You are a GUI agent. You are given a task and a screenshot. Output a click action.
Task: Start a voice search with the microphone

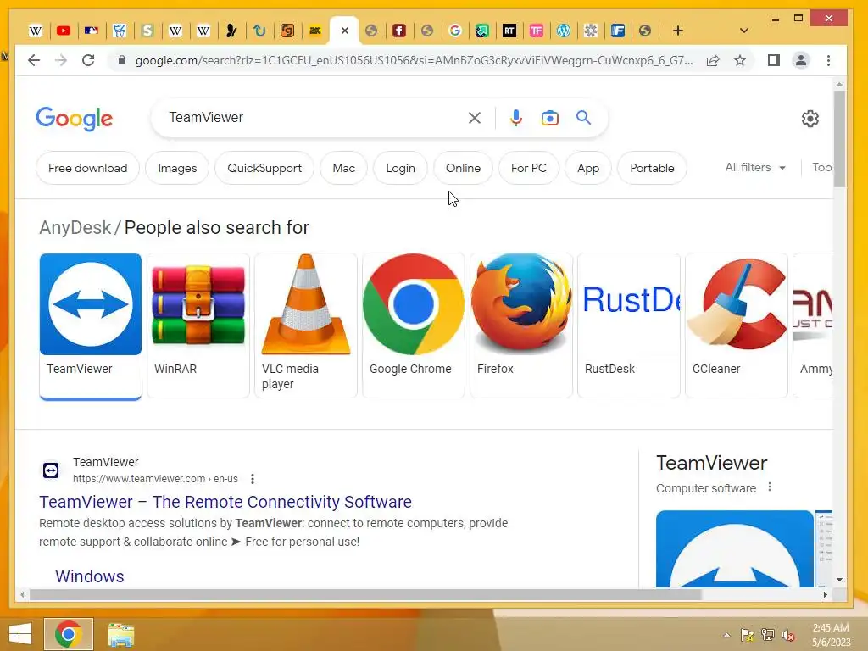[516, 117]
